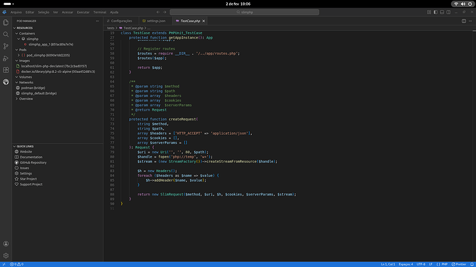The height and width of the screenshot is (267, 476).
Task: Click the remote window status icon
Action: click(4, 264)
